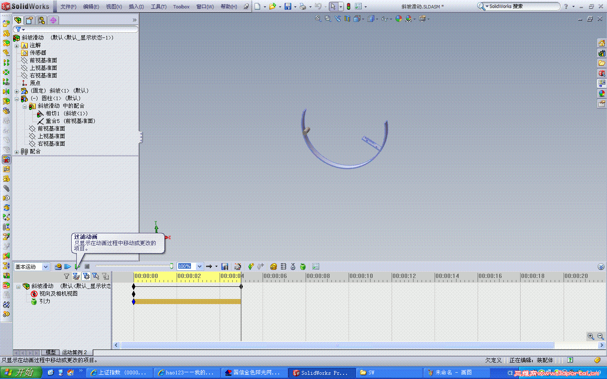Open the 上证指数 taskbar button
Screen dimensions: 607x379
(x=120, y=373)
